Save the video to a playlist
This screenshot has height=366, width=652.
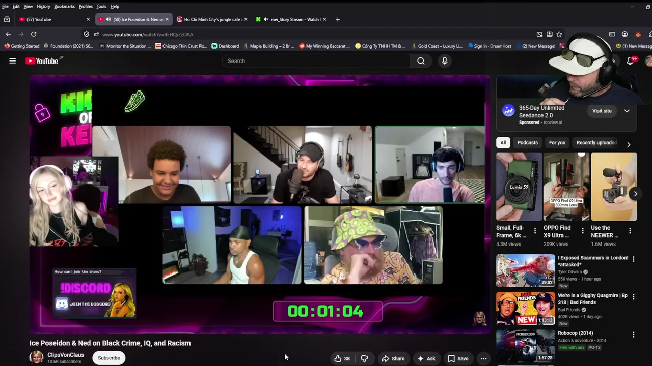[458, 359]
